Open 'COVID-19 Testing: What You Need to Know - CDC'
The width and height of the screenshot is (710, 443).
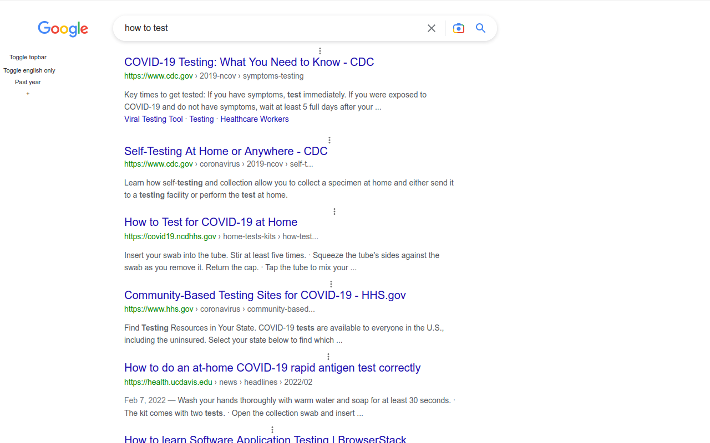coord(249,62)
